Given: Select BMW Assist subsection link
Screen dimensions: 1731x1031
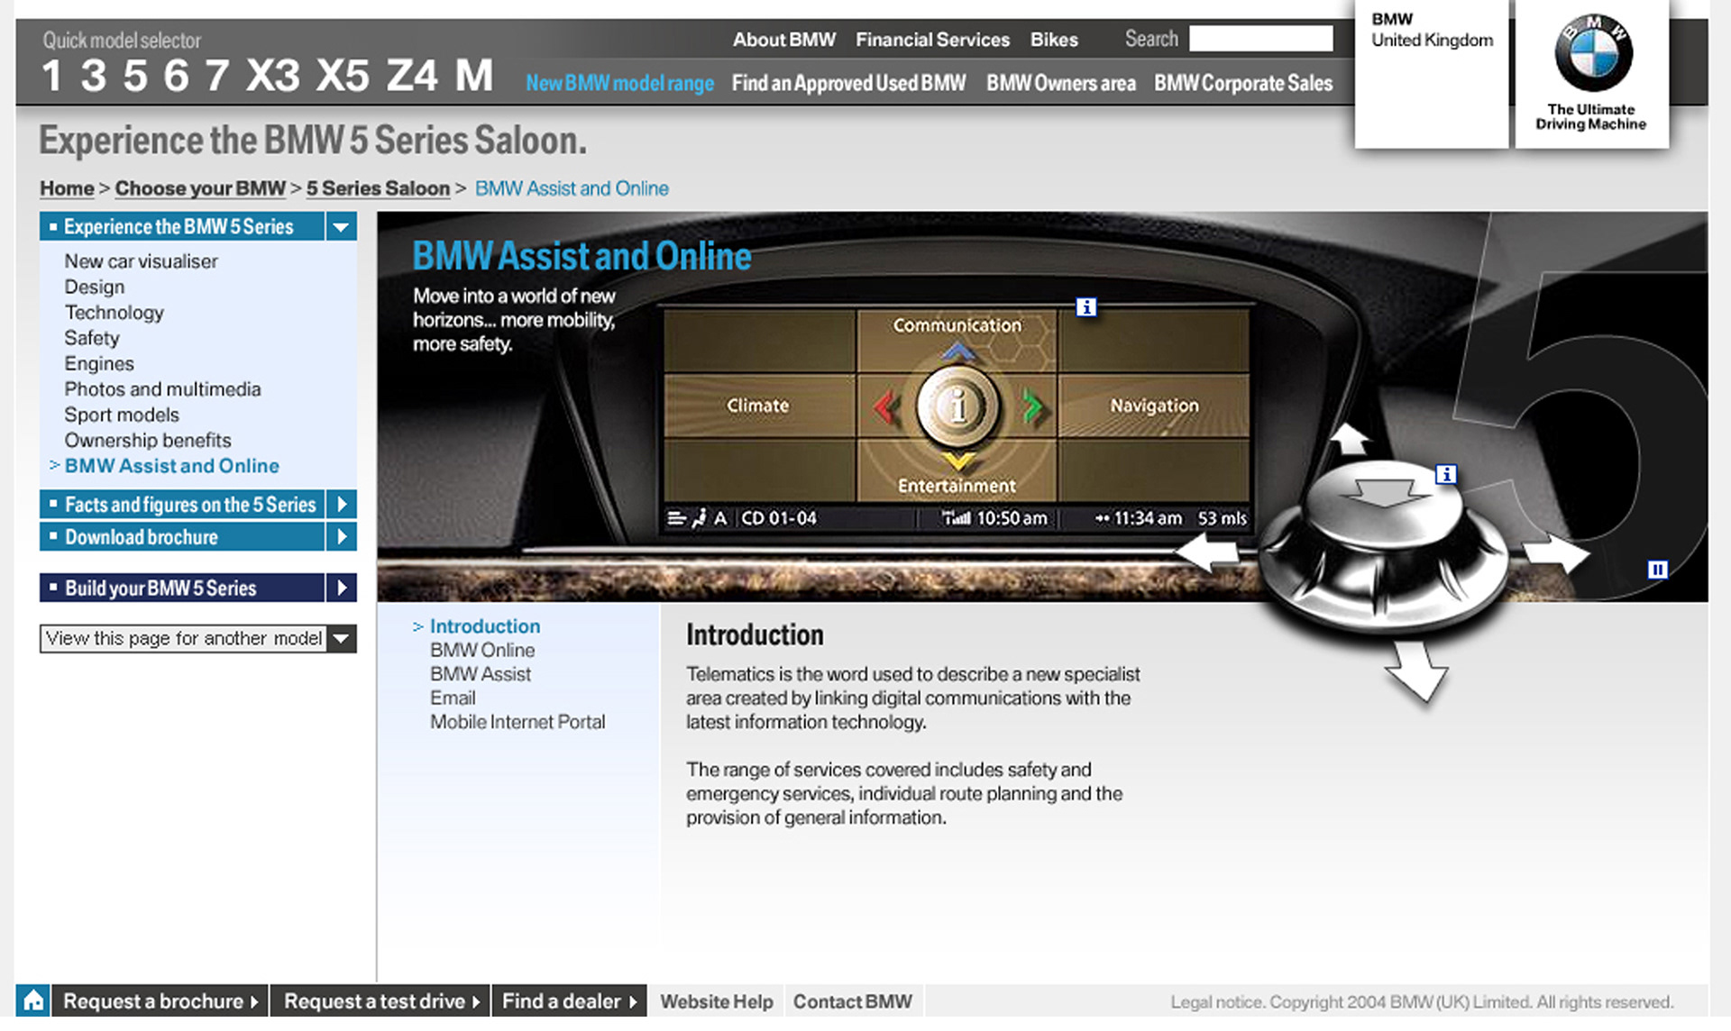Looking at the screenshot, I should coord(481,674).
